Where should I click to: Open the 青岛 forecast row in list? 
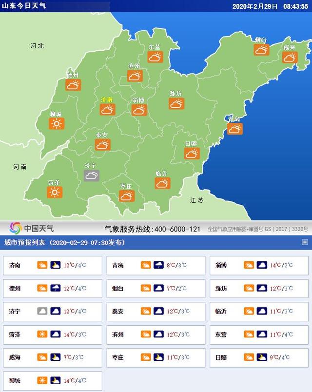156,265
